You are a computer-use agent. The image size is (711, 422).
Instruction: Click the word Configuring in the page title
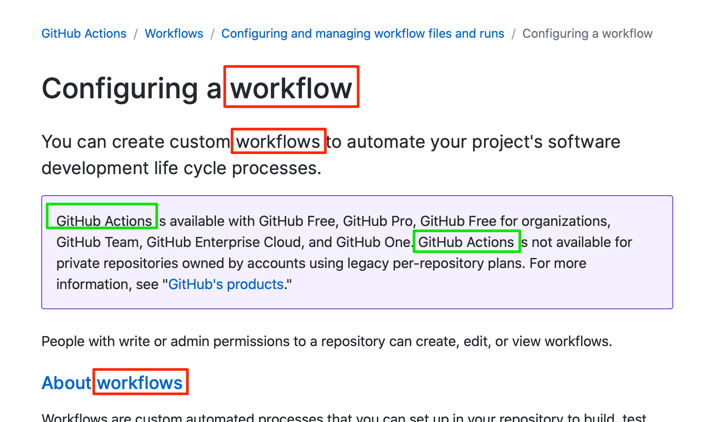point(120,89)
